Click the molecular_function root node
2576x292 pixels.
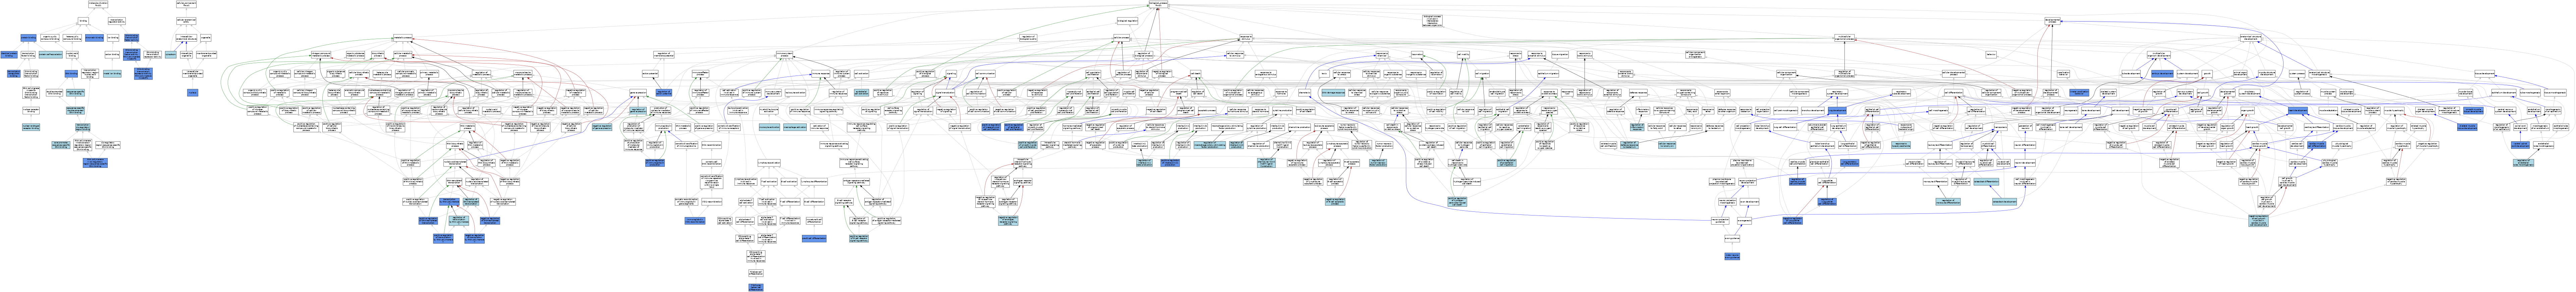[x=98, y=4]
